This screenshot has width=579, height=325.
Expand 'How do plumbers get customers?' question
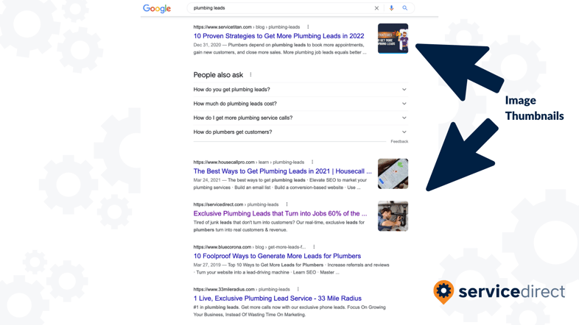coord(301,132)
